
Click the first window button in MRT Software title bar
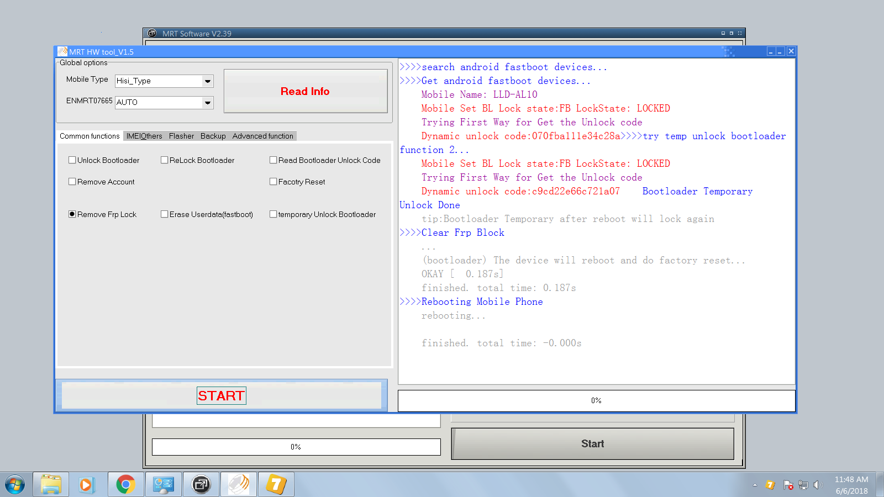pos(723,33)
